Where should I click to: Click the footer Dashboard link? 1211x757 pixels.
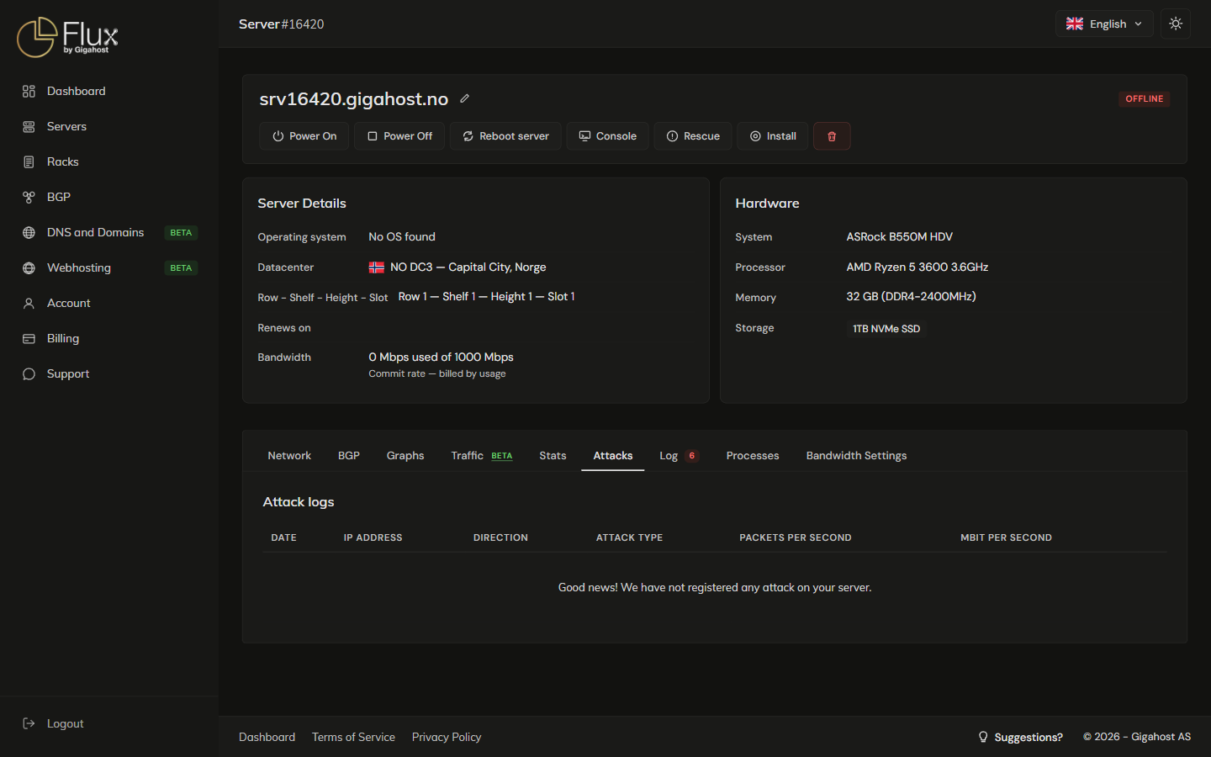click(x=267, y=737)
